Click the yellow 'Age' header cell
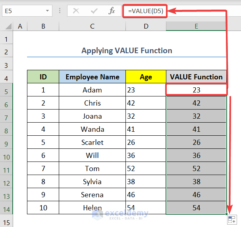Screen dimensions: 241x227 [146, 77]
